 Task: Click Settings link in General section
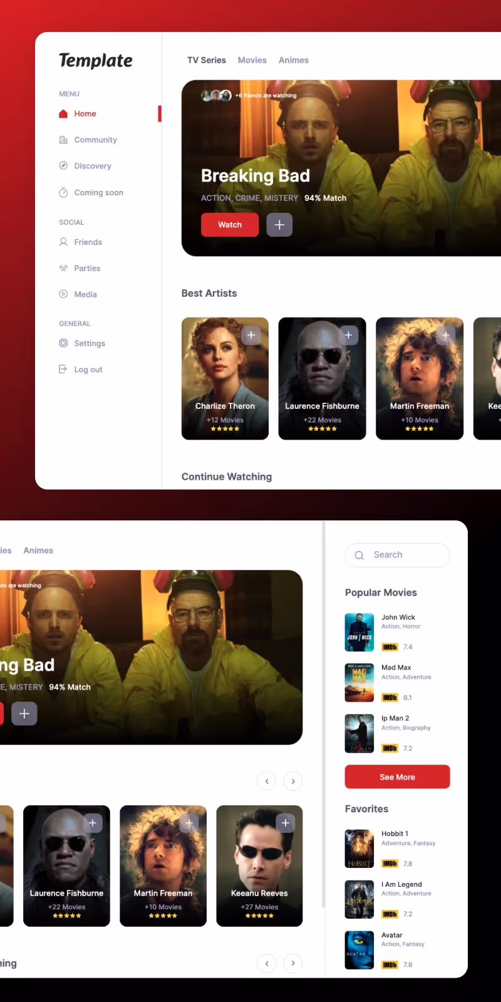click(x=90, y=343)
